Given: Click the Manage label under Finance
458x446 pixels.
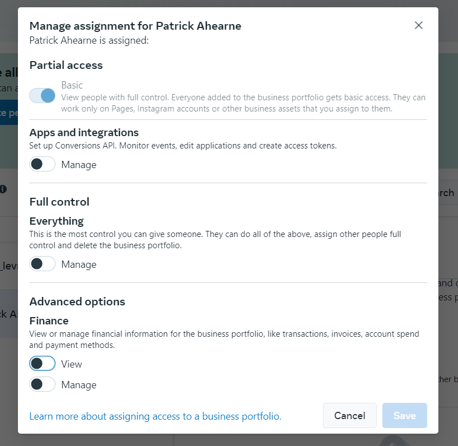Looking at the screenshot, I should point(79,385).
